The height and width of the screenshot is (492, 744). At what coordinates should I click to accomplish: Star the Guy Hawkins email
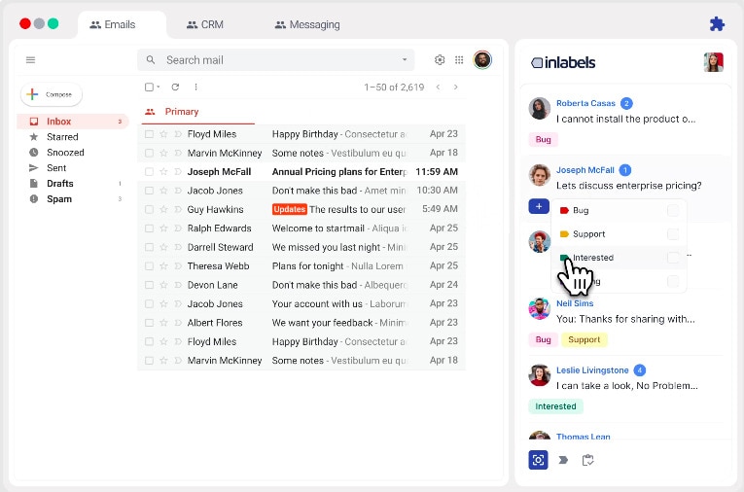pos(163,209)
